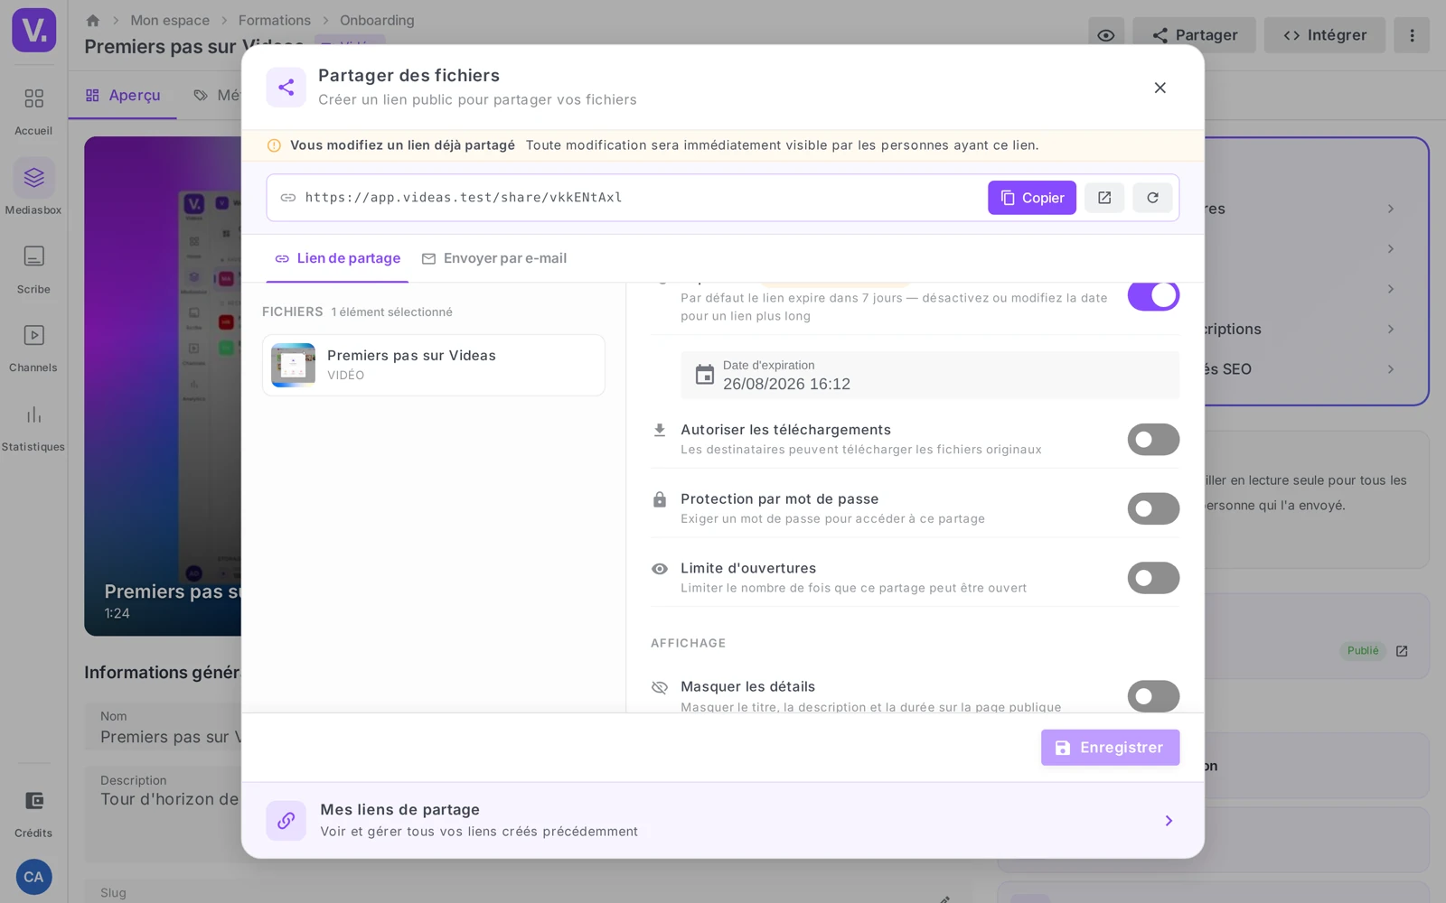The height and width of the screenshot is (903, 1446).
Task: Open Scribe in the sidebar
Action: tap(33, 269)
